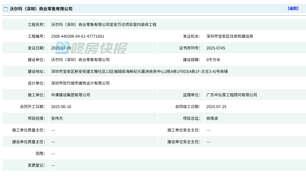Select the 工程编号 label
Screen dimensions: 306x177
pyautogui.click(x=36, y=36)
